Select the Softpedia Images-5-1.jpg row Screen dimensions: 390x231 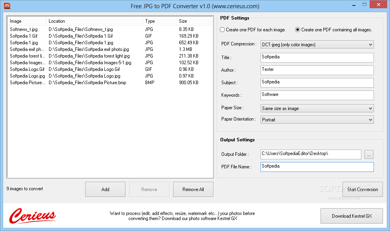pos(109,63)
